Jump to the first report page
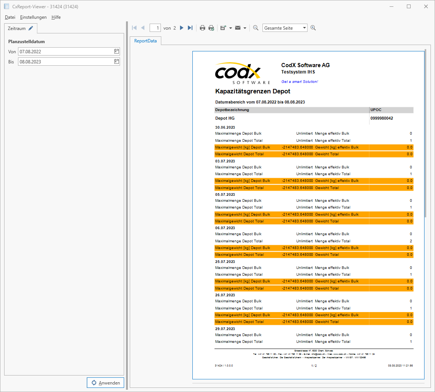Screen dimensions: 435x392 click(134, 27)
